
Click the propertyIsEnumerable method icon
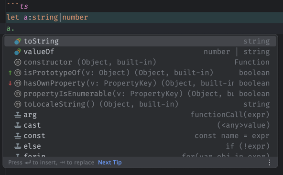pyautogui.click(x=18, y=94)
